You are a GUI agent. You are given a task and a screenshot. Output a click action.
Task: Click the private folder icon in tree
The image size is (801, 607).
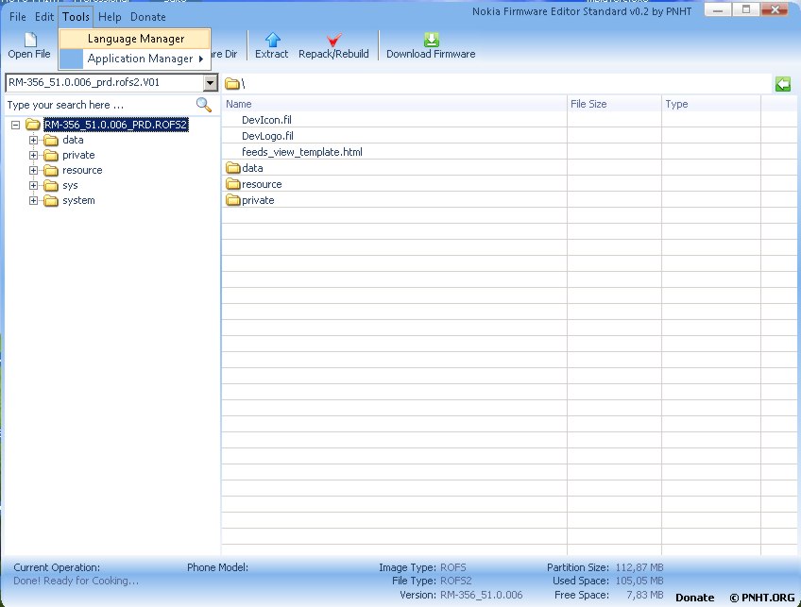(51, 155)
